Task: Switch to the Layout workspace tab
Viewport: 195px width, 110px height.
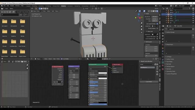Action: pyautogui.click(x=28, y=6)
